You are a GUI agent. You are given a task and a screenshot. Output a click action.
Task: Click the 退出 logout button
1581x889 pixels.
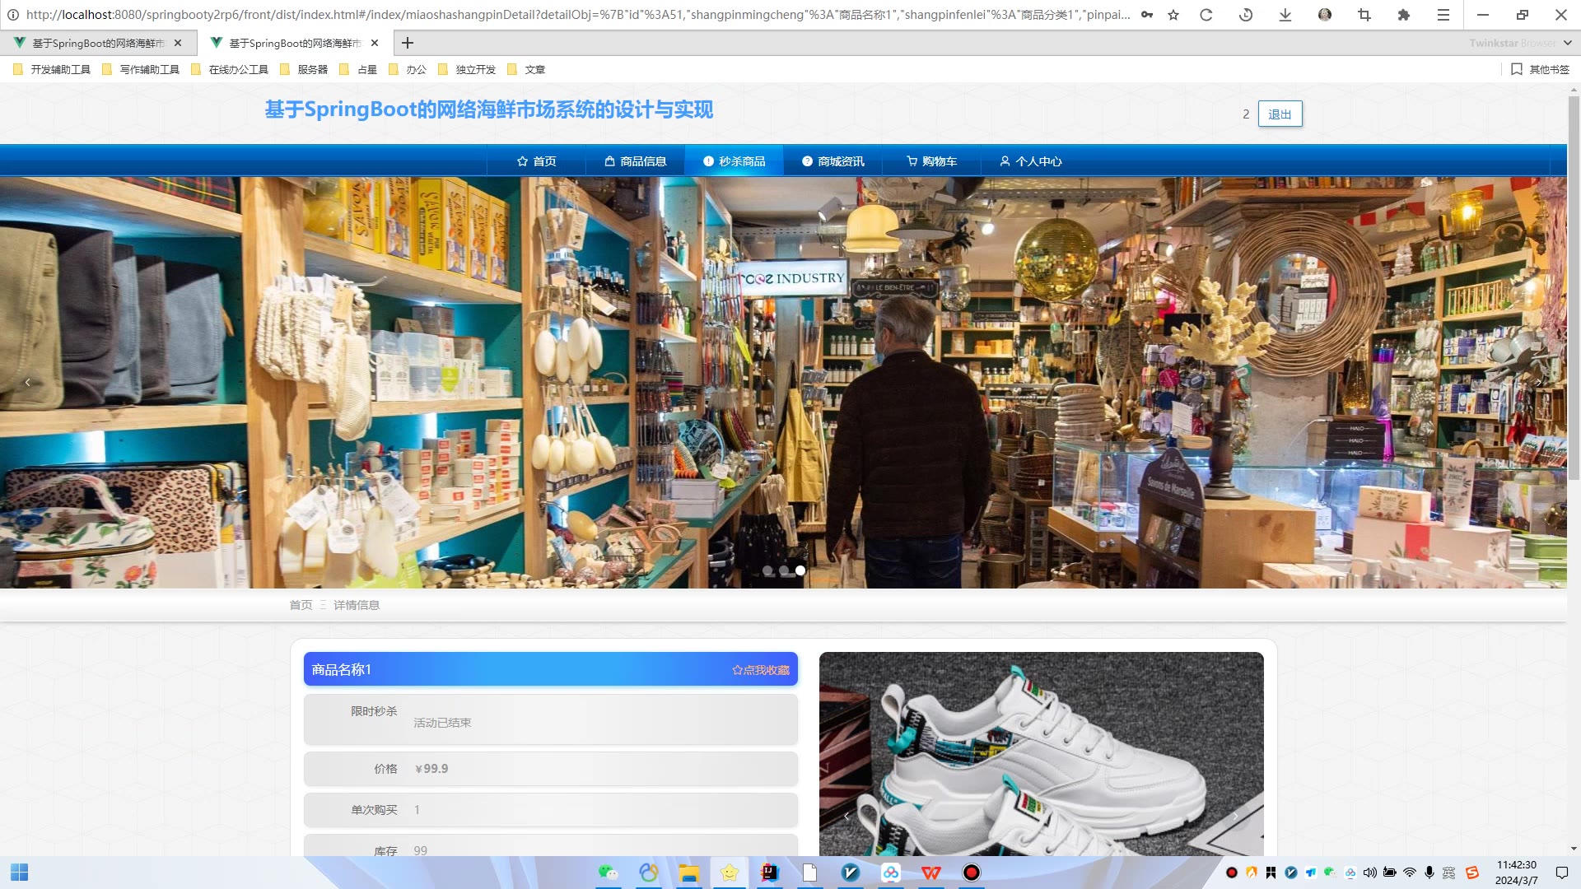coord(1280,114)
